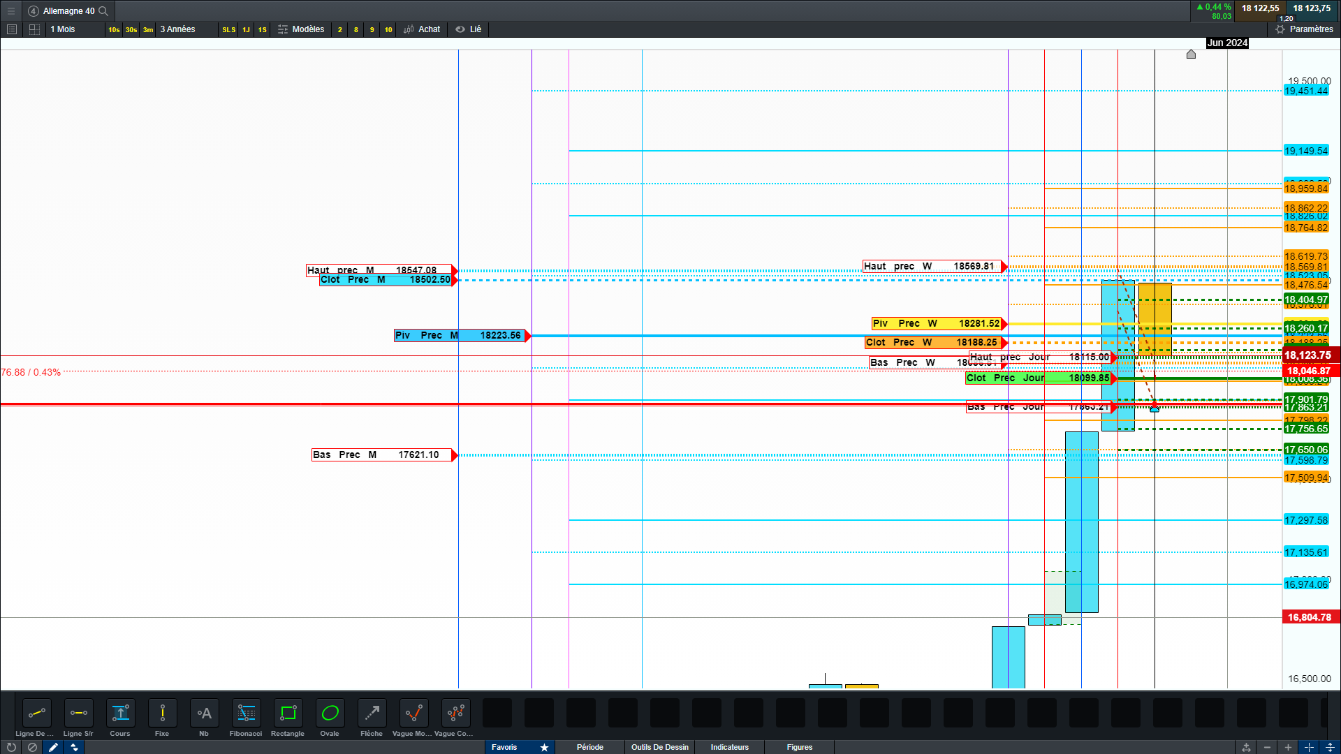The height and width of the screenshot is (754, 1341).
Task: Toggle the crosshair cursor button
Action: [1309, 747]
